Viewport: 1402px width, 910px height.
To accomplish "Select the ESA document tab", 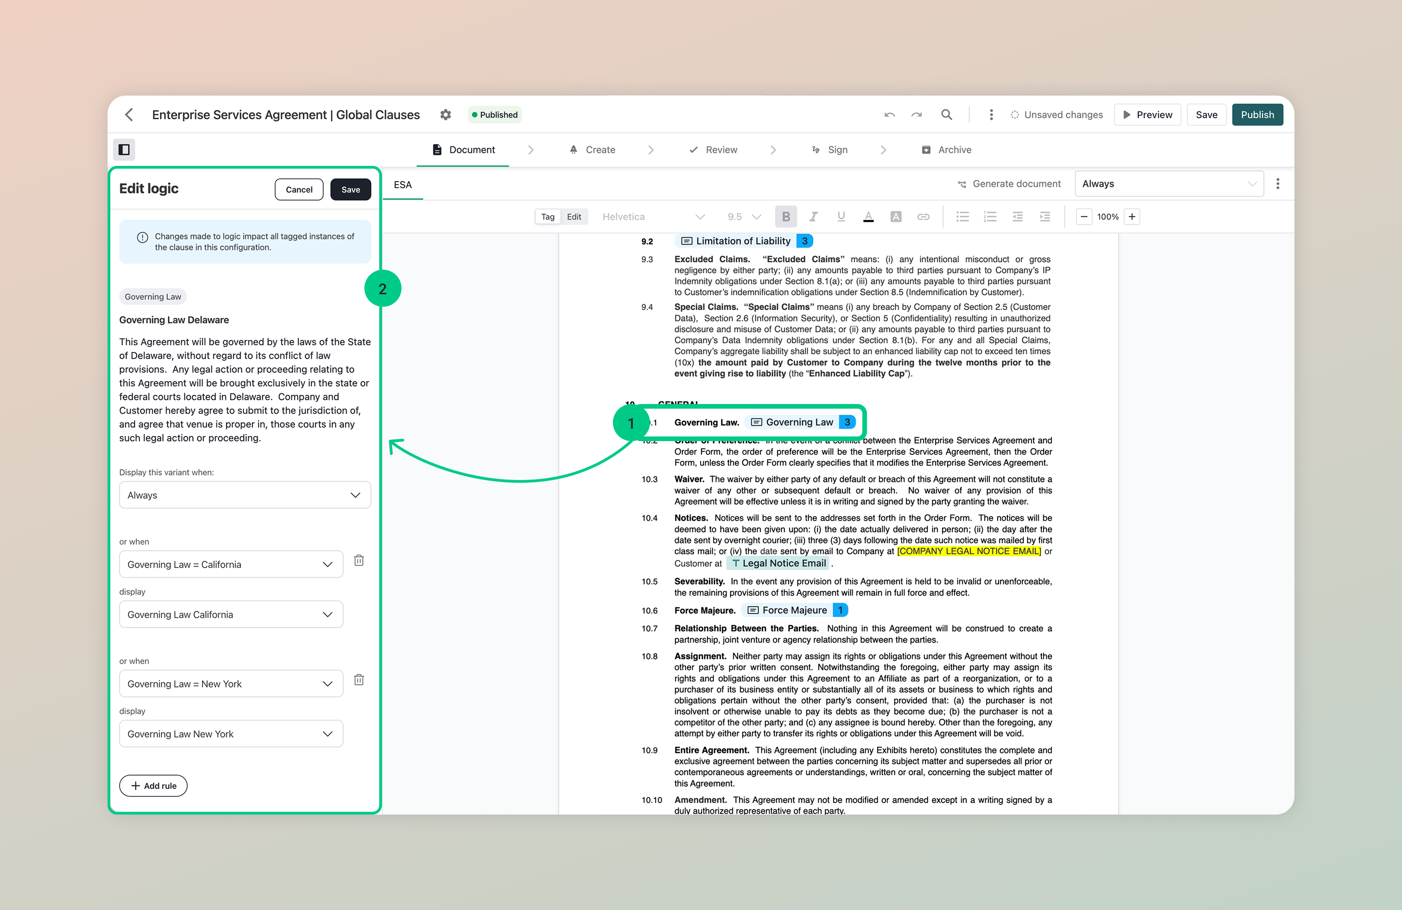I will point(403,185).
